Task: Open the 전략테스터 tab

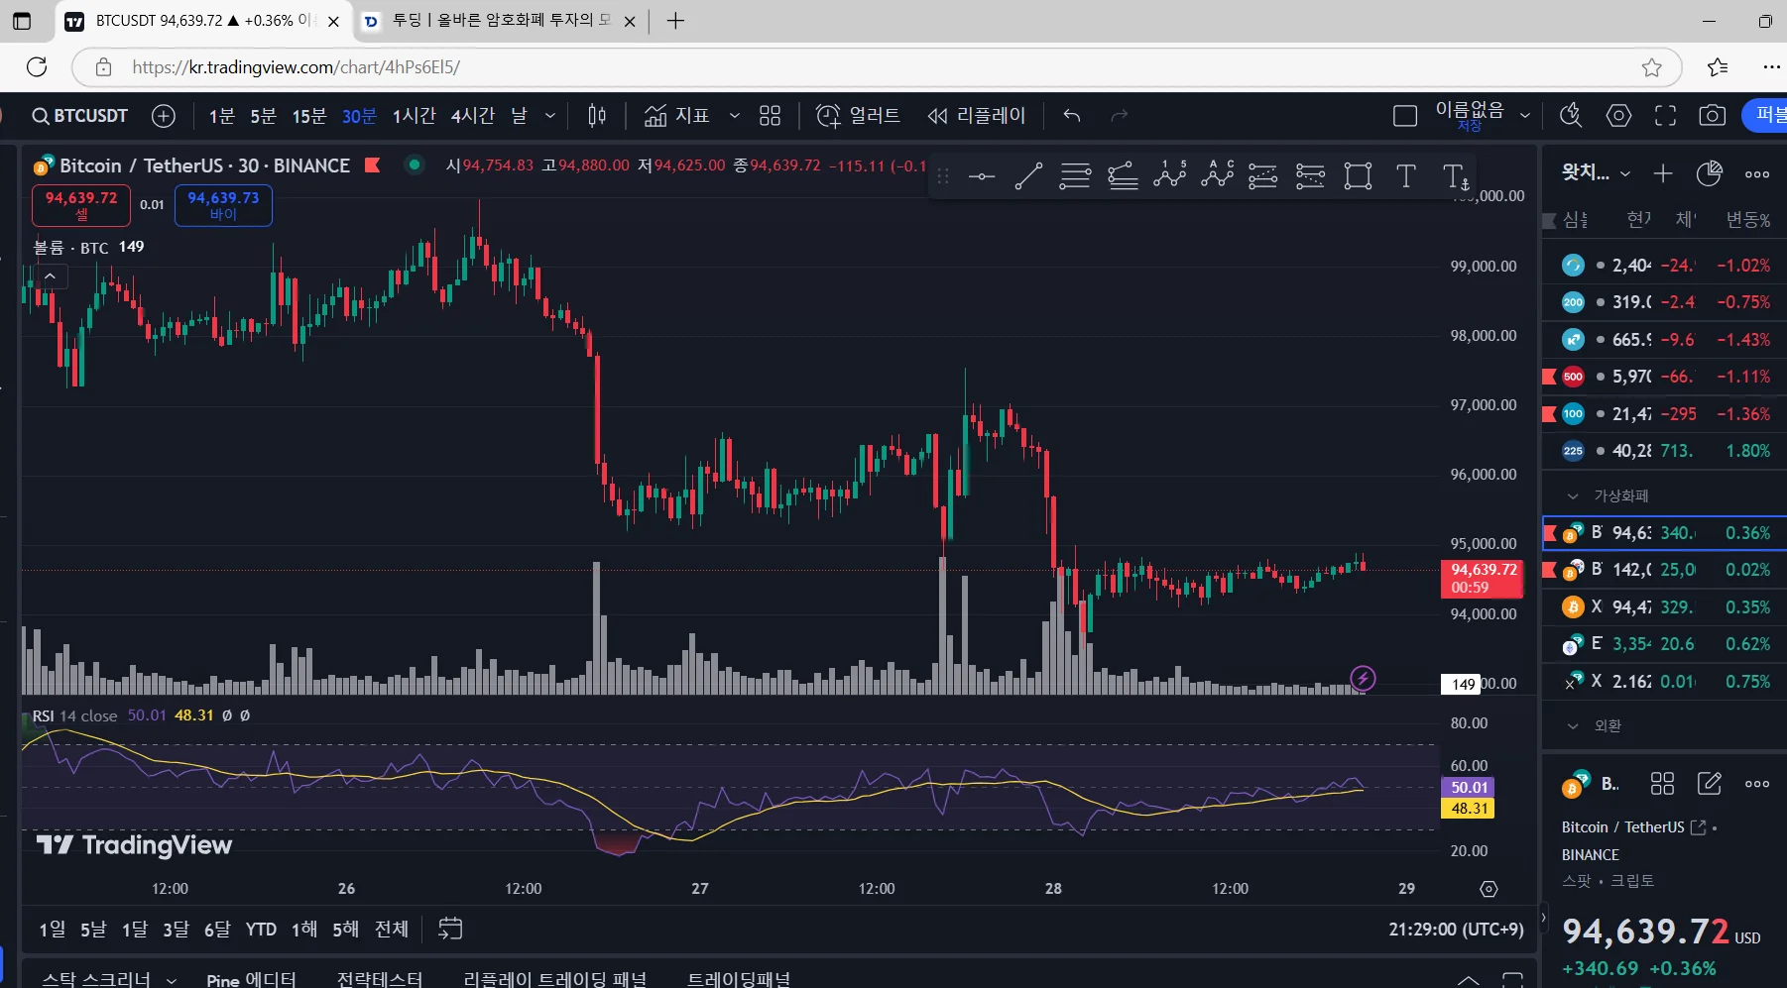Action: pyautogui.click(x=380, y=979)
